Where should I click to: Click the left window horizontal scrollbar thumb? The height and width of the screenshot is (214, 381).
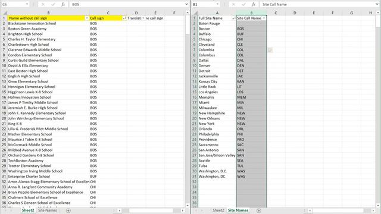click(151, 210)
